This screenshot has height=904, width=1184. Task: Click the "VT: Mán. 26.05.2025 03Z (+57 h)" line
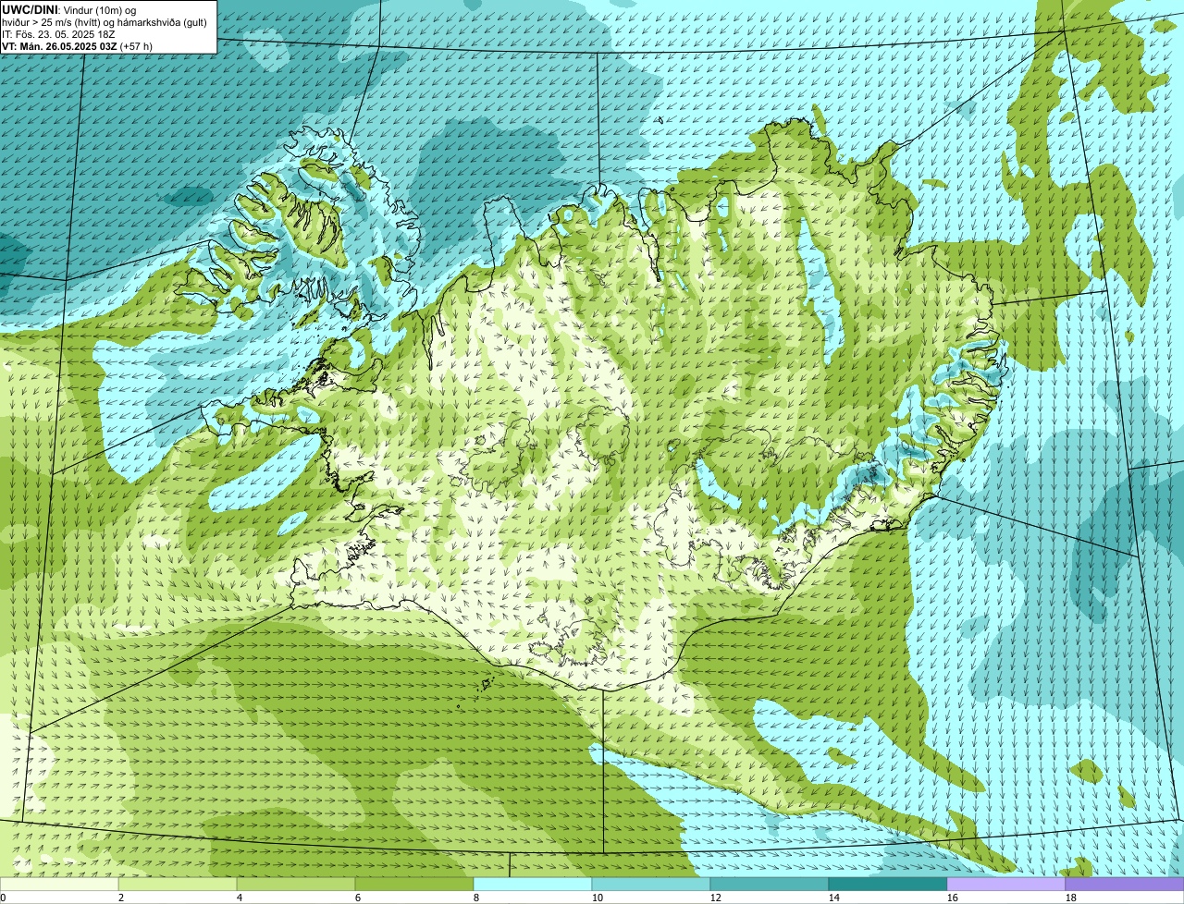tap(78, 45)
